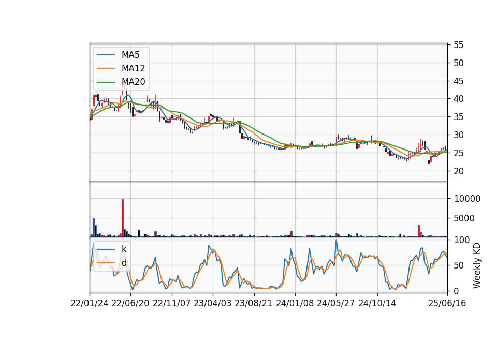This screenshot has height=357, width=497.
Task: Click the volume bar reaching 5000 at chart start
Action: click(x=94, y=228)
